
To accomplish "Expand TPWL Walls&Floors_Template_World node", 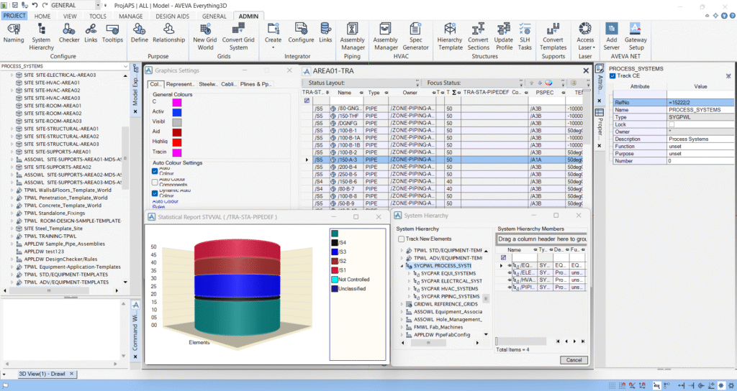I will click(12, 190).
